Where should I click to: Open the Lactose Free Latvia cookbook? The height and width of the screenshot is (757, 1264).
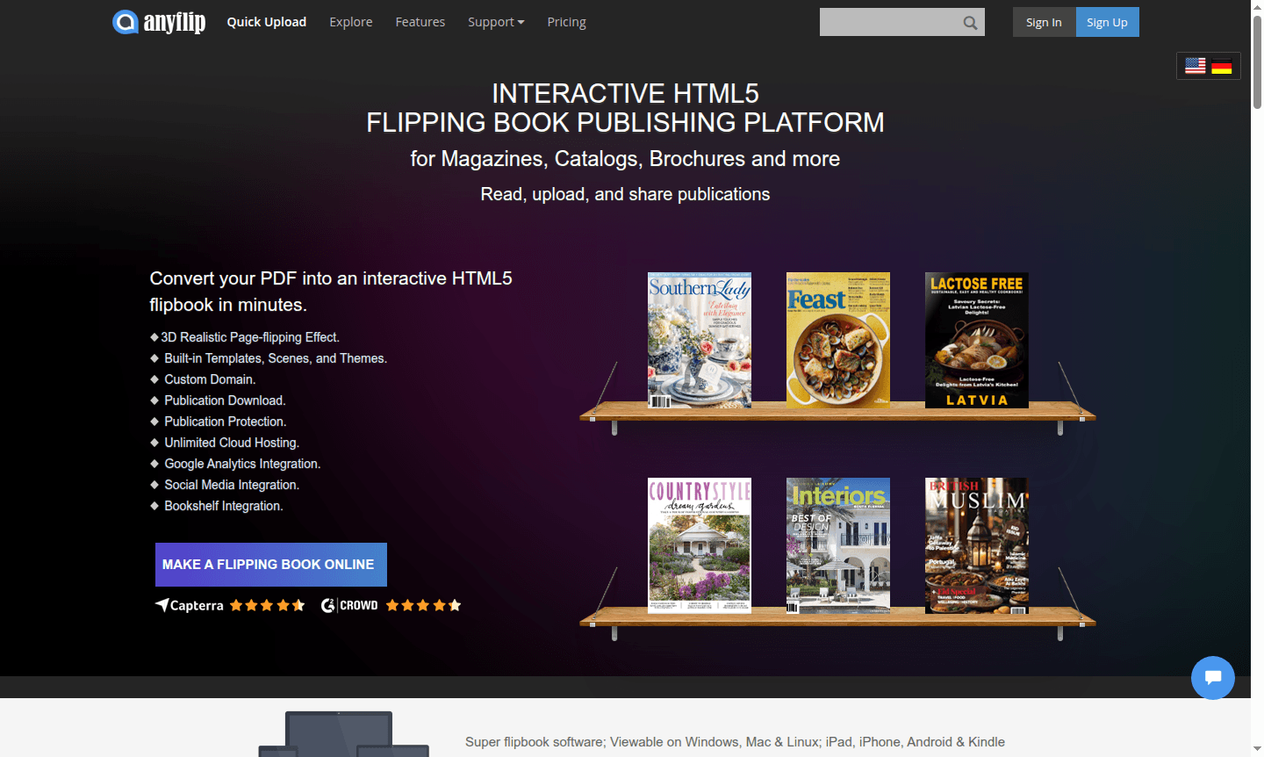pos(976,340)
